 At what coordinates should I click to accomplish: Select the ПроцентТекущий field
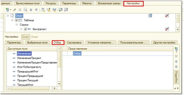[x=28, y=80]
